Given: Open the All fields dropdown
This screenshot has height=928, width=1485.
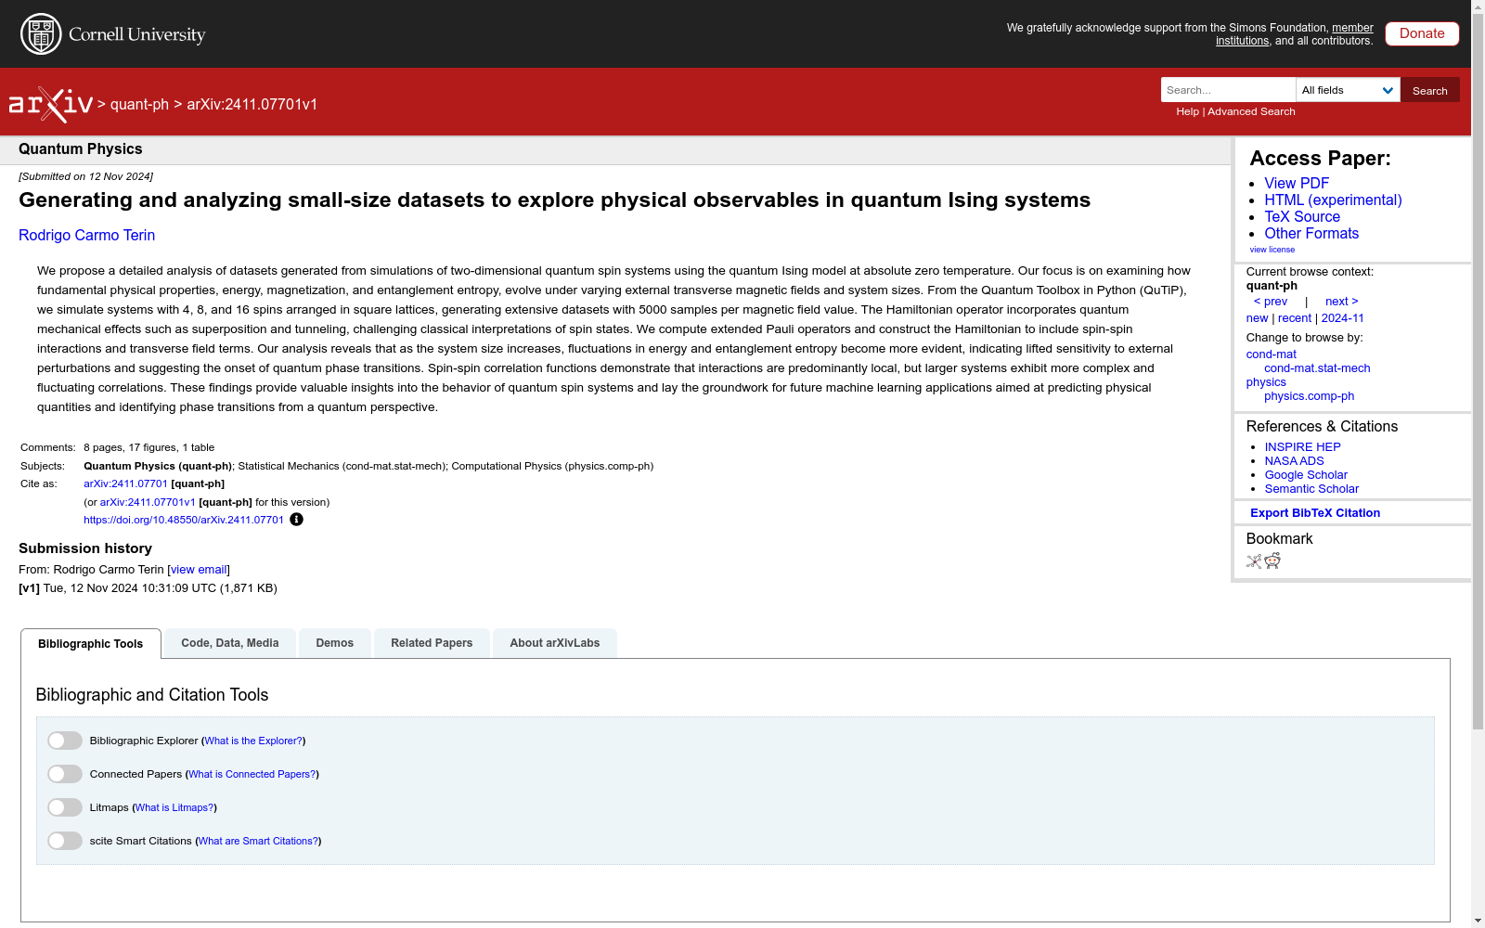Looking at the screenshot, I should (1348, 90).
